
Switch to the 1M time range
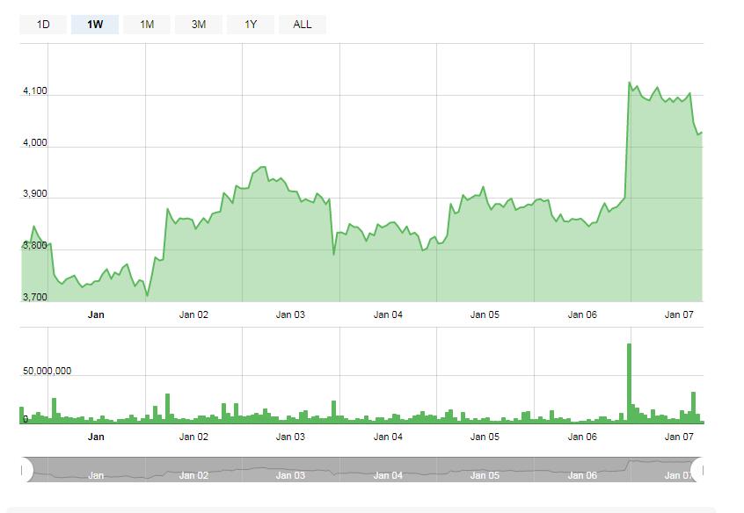pos(147,25)
